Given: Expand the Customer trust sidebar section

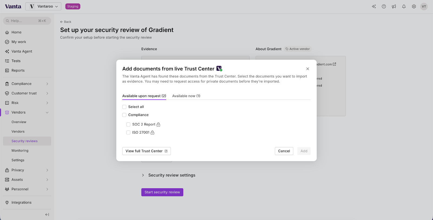Looking at the screenshot, I should click(x=47, y=93).
